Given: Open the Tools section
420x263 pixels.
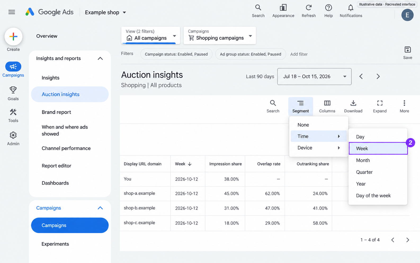Looking at the screenshot, I should [x=13, y=116].
